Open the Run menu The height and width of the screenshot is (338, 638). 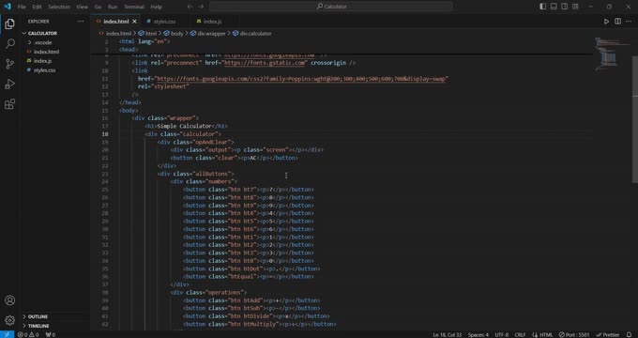click(x=113, y=7)
